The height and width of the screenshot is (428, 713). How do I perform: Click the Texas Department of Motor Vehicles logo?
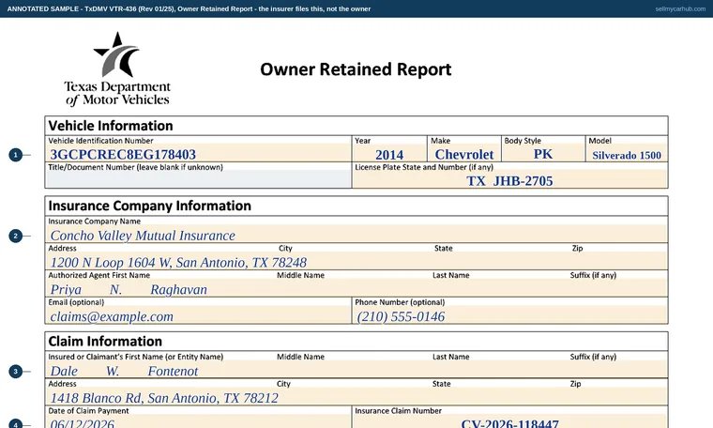click(x=117, y=69)
